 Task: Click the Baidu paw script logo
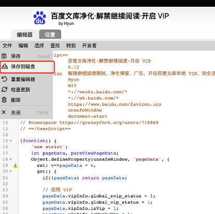pyautogui.click(x=40, y=18)
